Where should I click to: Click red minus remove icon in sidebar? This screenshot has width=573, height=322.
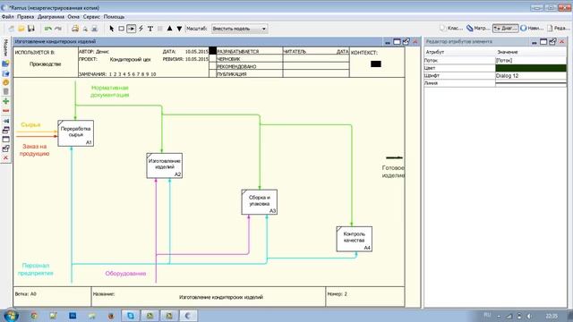[x=6, y=111]
